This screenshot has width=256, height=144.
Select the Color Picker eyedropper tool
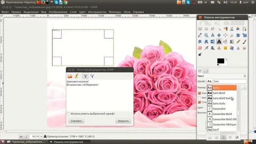point(200,35)
